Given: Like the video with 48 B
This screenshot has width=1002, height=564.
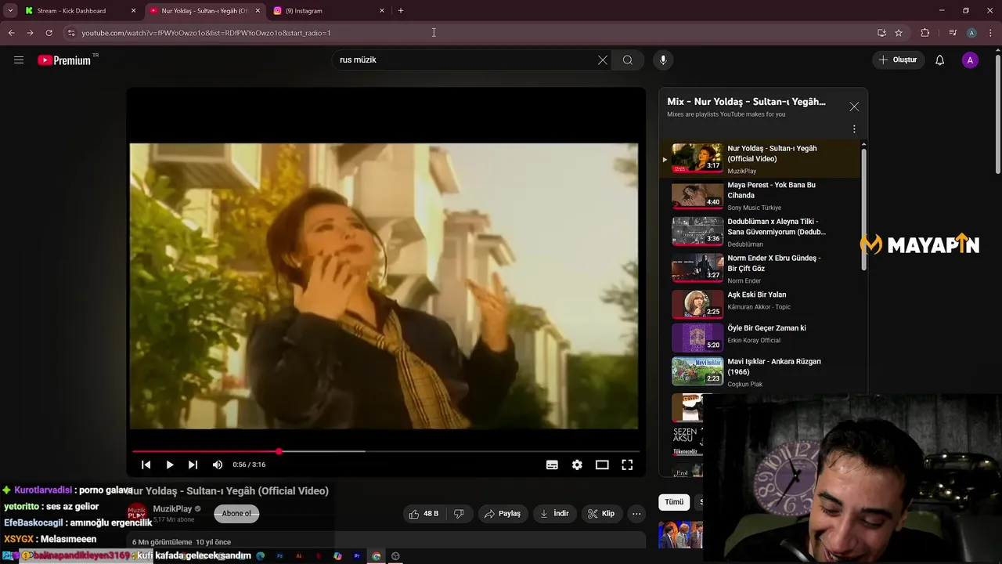Looking at the screenshot, I should point(424,514).
